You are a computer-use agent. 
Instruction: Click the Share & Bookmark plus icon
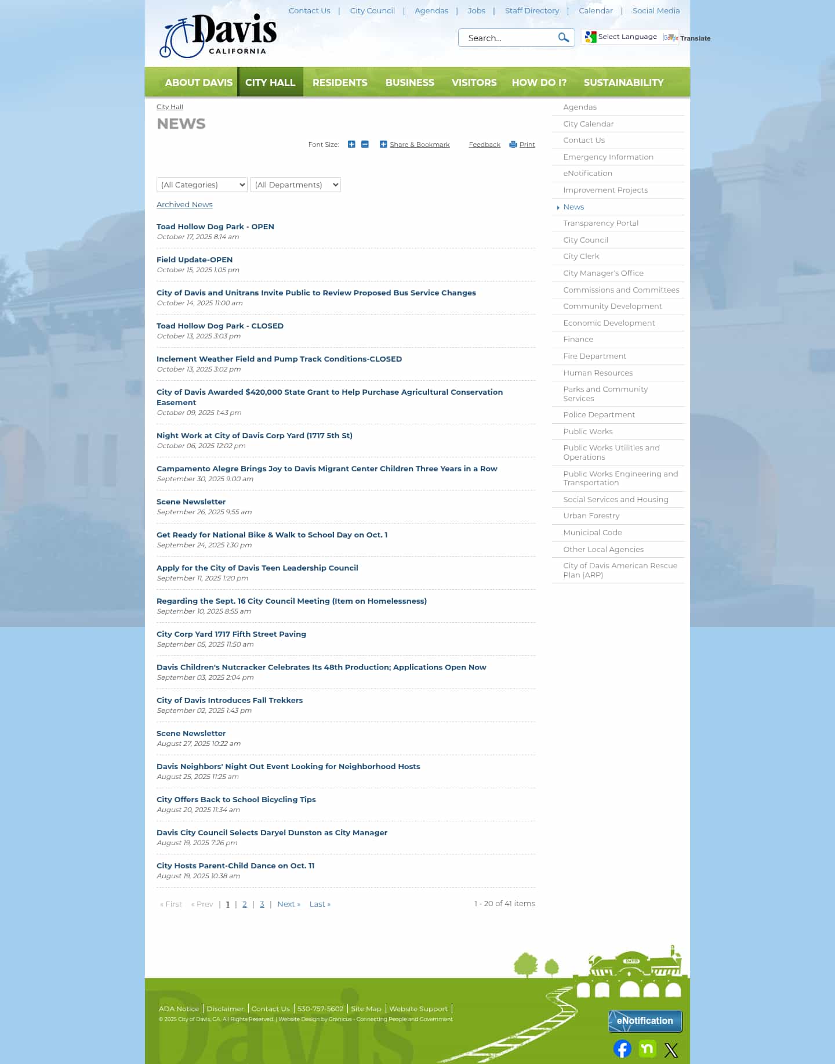383,145
